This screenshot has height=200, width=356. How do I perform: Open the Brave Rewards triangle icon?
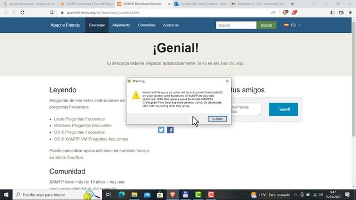[x=294, y=12]
